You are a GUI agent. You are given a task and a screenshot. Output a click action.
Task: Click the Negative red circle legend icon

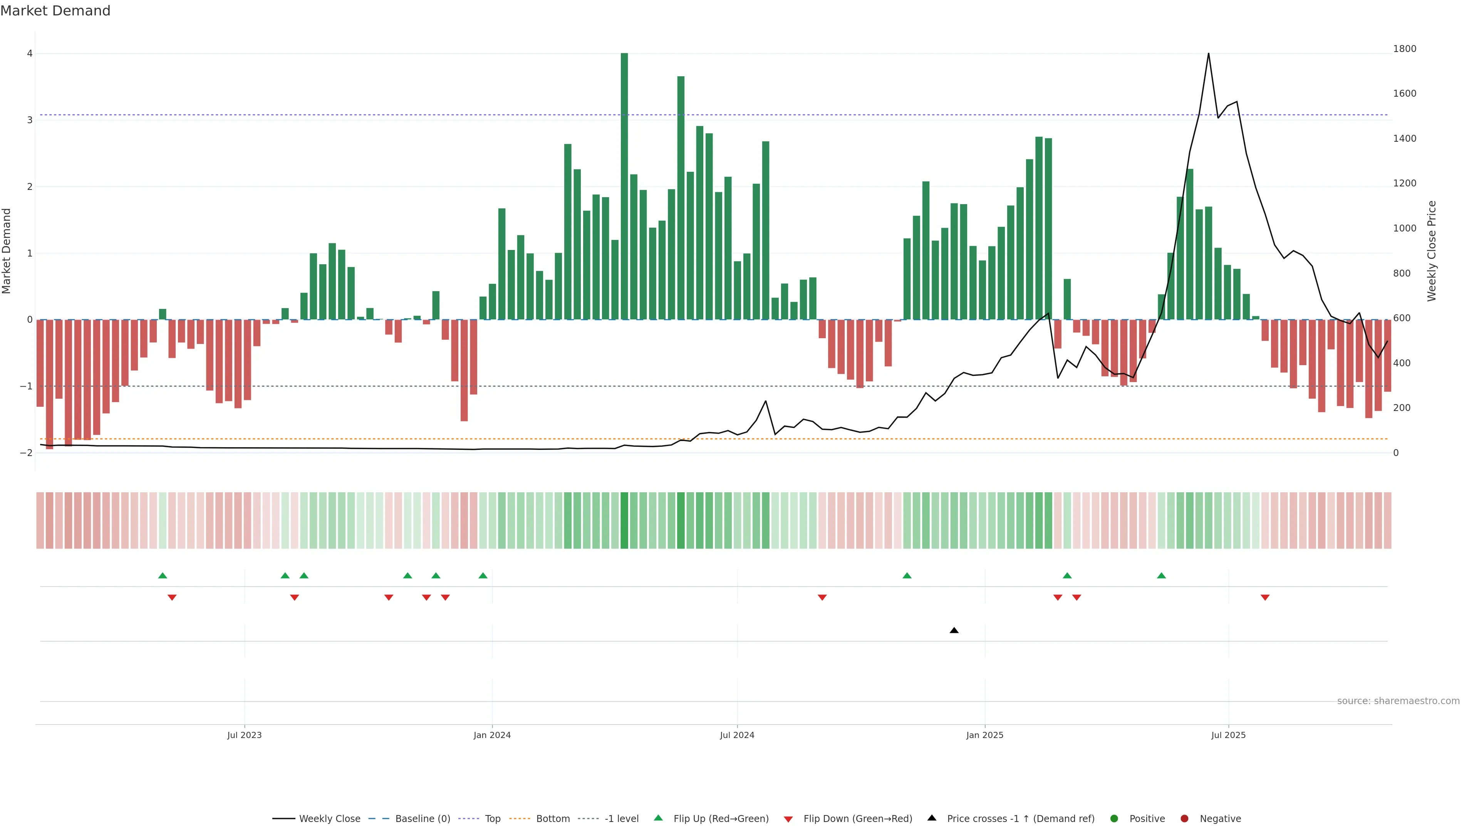(x=1184, y=818)
